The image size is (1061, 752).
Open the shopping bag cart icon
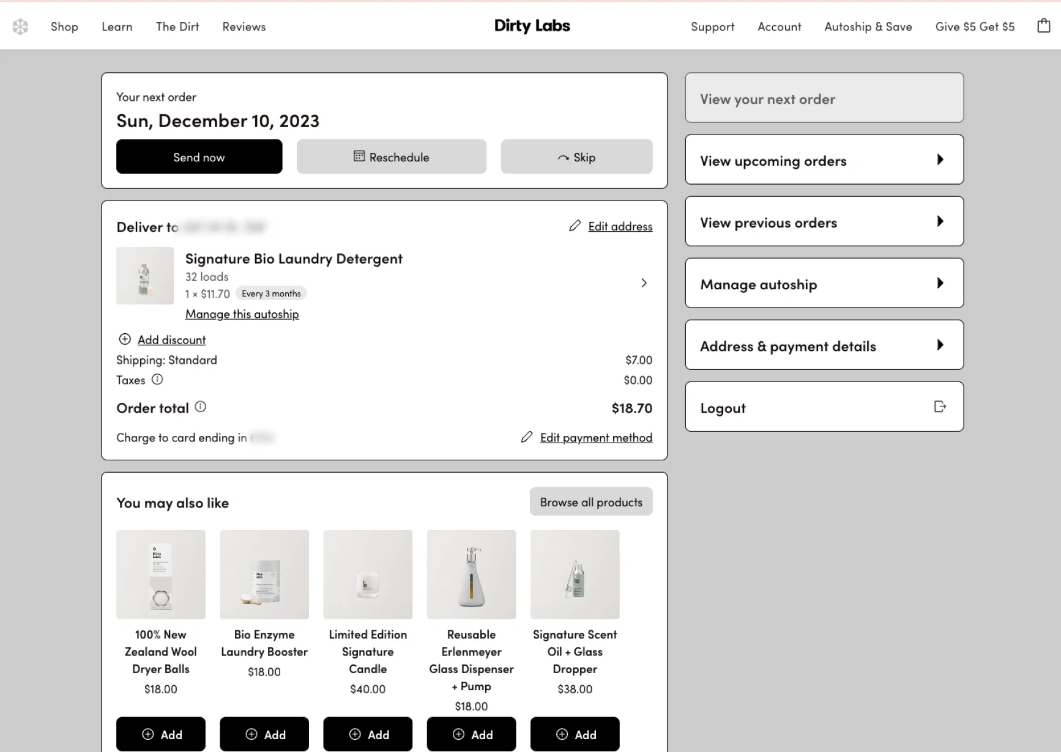click(1043, 25)
